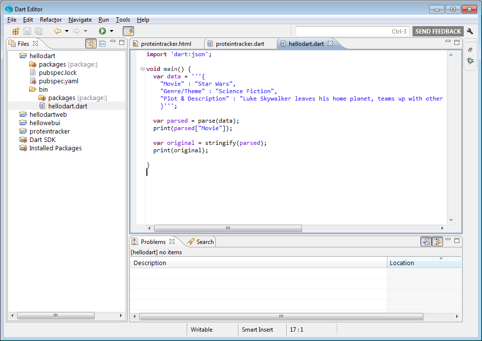Click the debugger bug icon
Viewport: 482px width, 341px height.
coord(470,61)
